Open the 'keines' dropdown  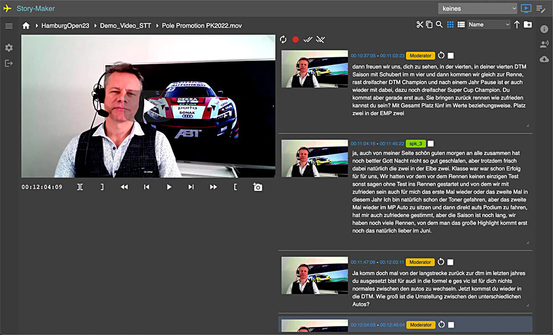tap(478, 9)
